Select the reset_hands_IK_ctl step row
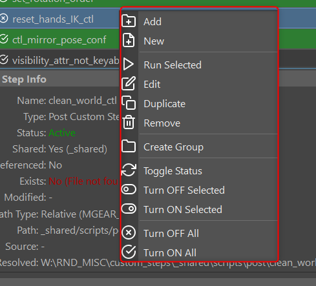 tap(60, 19)
